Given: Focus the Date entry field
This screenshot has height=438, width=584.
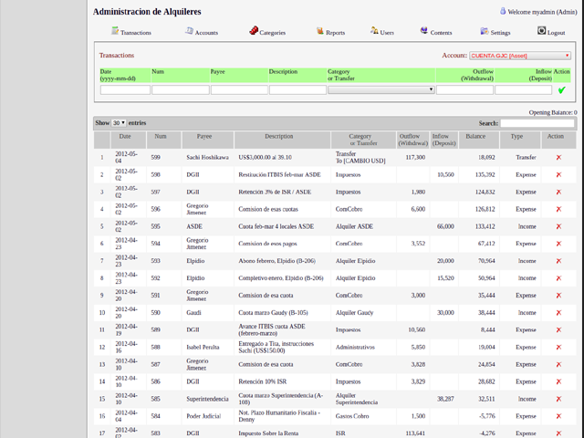Looking at the screenshot, I should [x=125, y=89].
